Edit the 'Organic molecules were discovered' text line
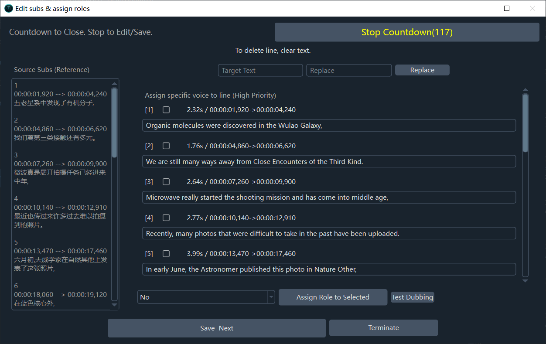 coord(329,126)
